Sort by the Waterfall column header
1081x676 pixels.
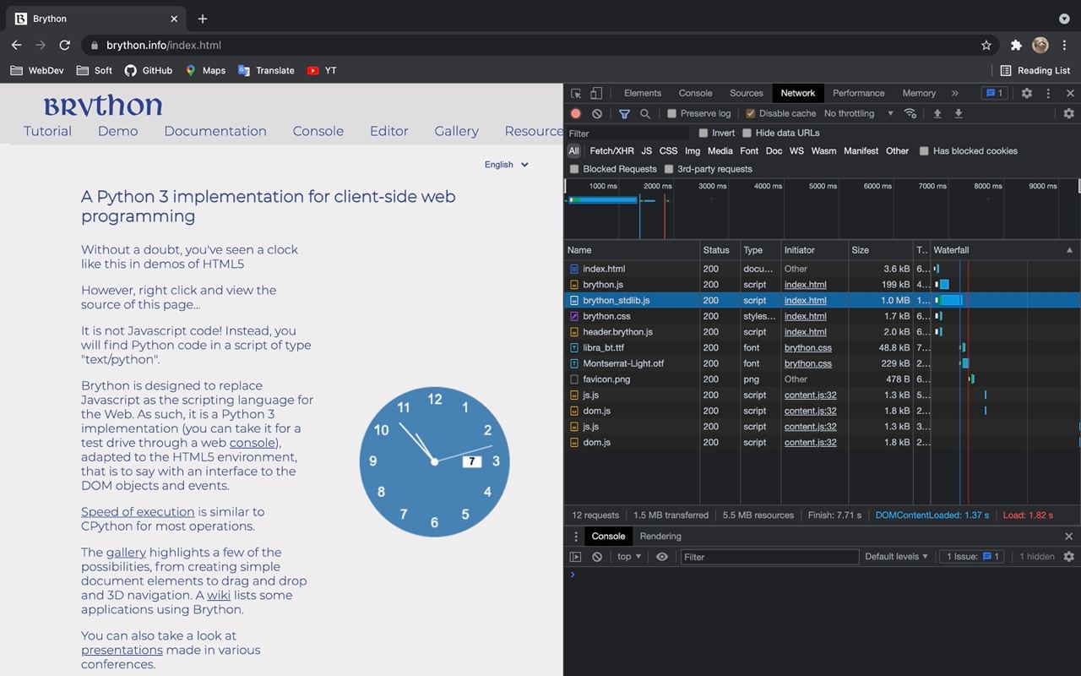point(1004,250)
